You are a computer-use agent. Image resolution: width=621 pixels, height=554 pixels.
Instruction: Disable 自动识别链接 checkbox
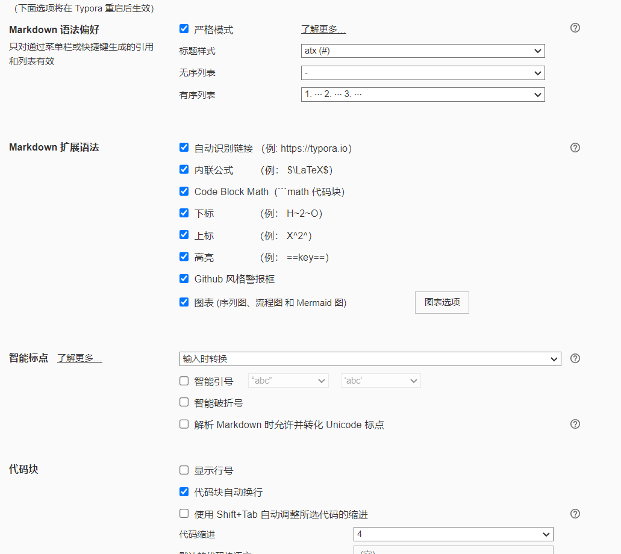click(x=184, y=148)
